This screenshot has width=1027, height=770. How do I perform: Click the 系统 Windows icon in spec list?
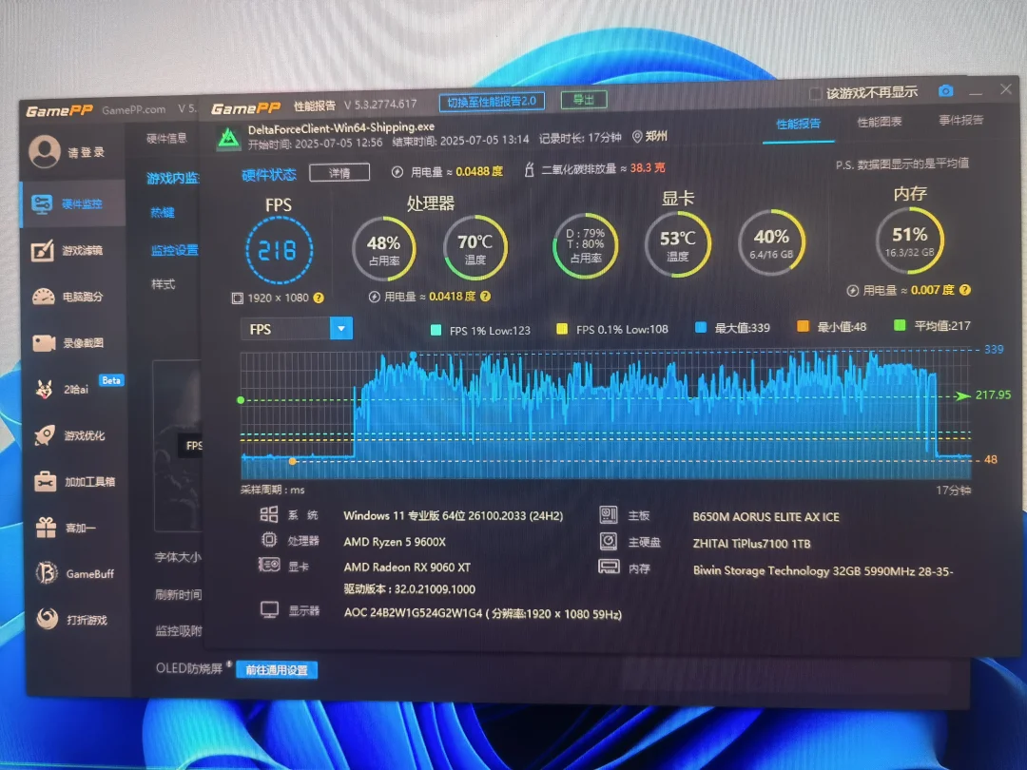[x=268, y=514]
